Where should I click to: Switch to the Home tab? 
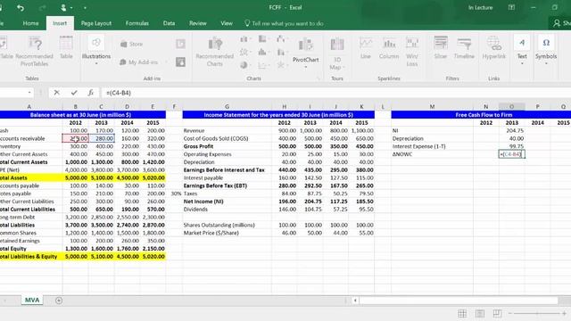(30, 23)
